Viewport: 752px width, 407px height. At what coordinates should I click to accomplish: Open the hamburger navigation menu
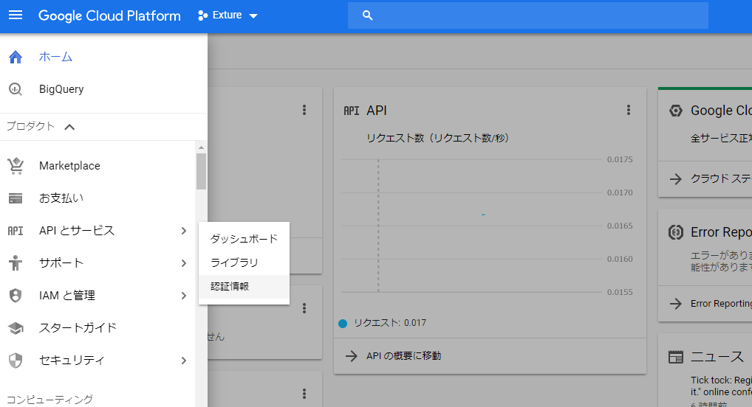[16, 15]
